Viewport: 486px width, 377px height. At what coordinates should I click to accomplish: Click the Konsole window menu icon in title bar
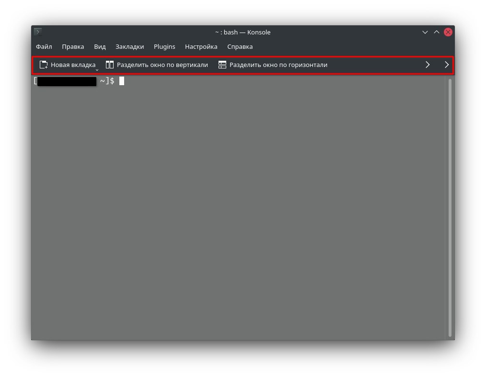pos(38,32)
